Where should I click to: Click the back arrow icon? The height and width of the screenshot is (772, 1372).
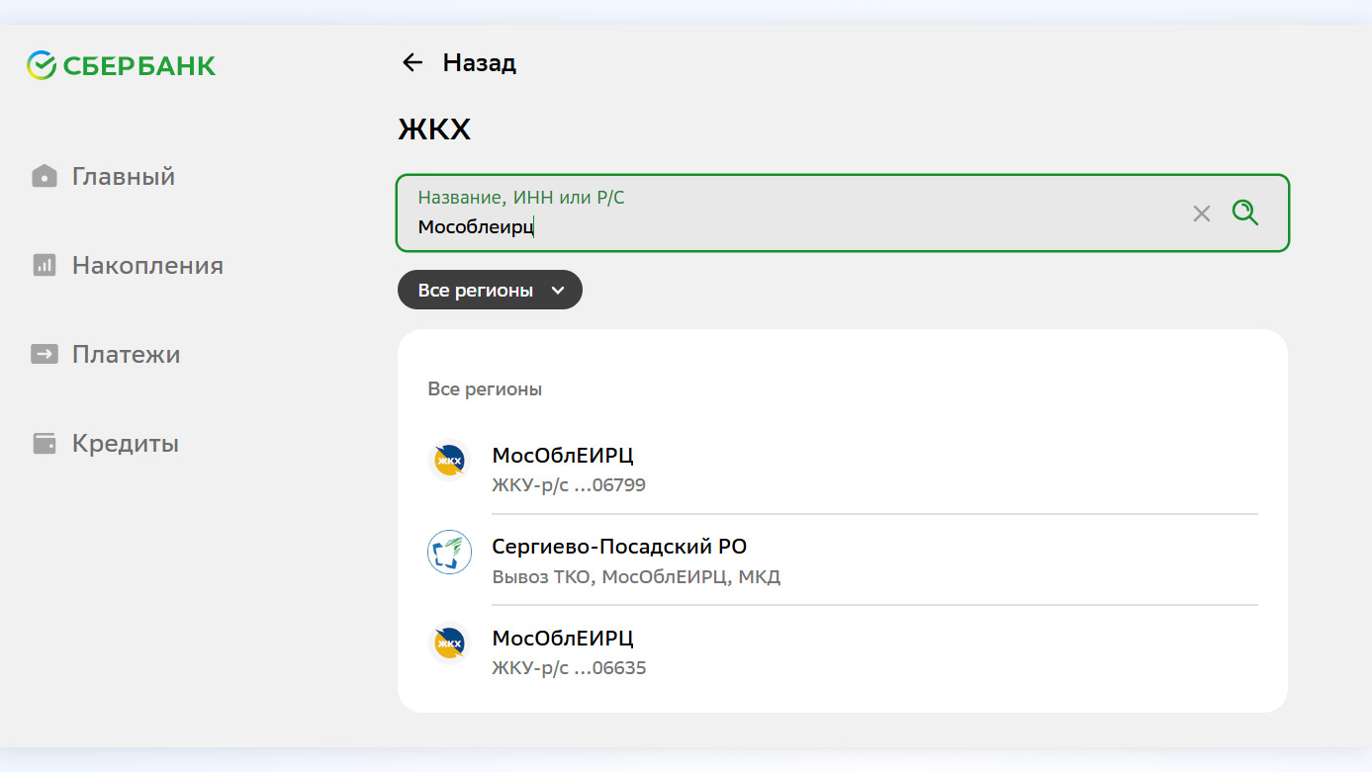click(412, 63)
